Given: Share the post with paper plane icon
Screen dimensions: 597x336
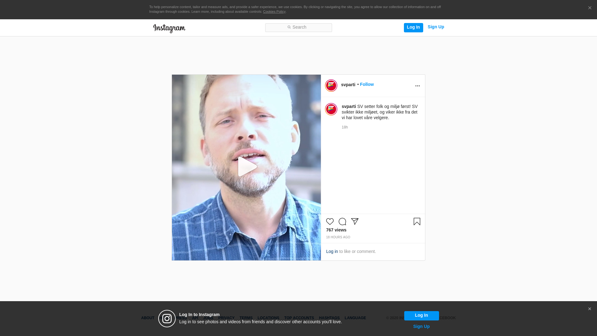Looking at the screenshot, I should pyautogui.click(x=355, y=222).
